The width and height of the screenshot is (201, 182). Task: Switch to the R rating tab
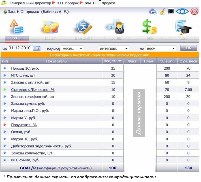[x=116, y=38]
